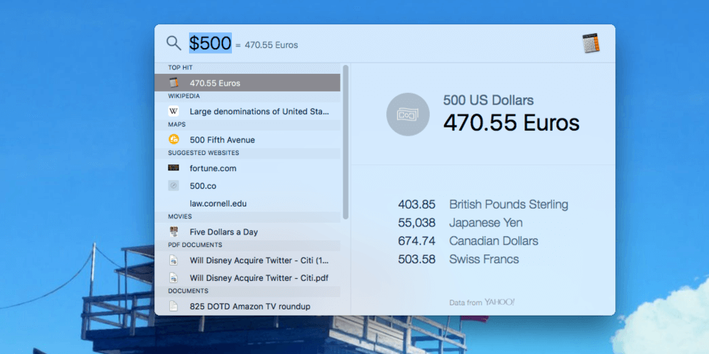Click the PDF DOCUMENTS section header

click(195, 245)
